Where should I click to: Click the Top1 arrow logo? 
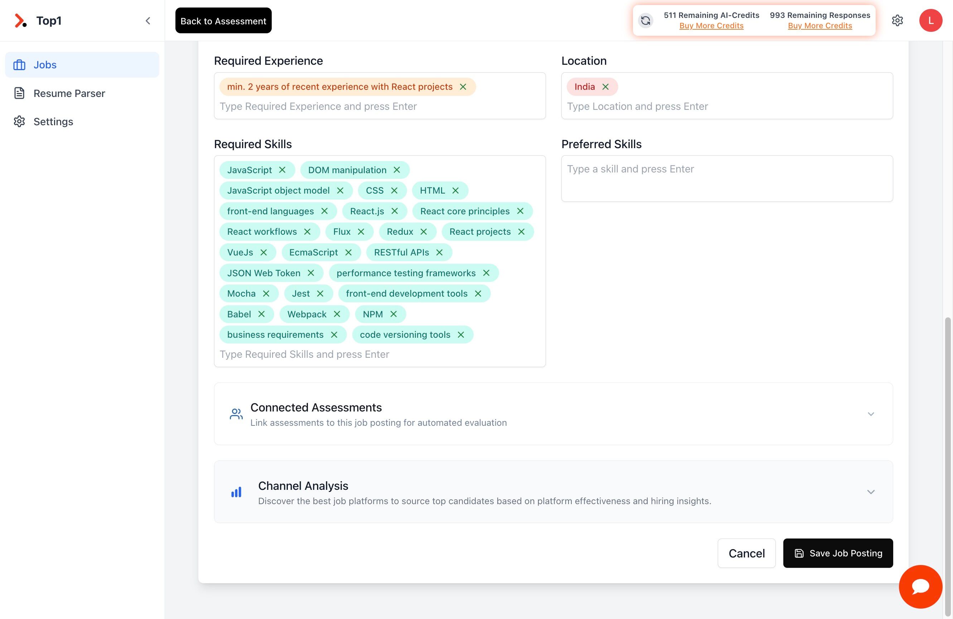click(19, 20)
